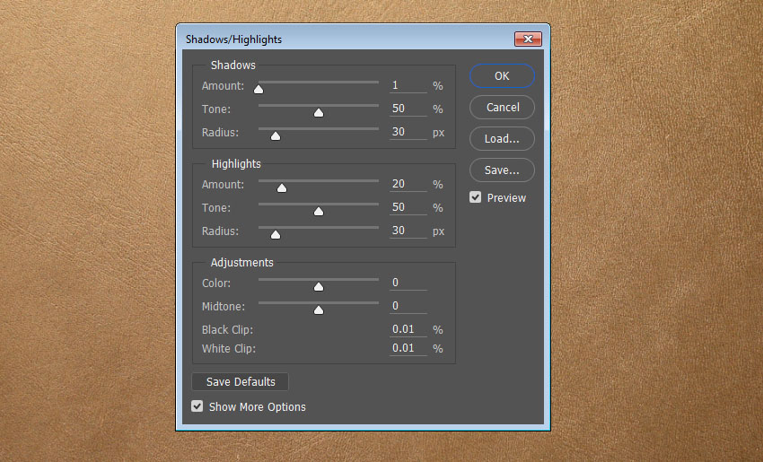Click the Highlights Amount slider handle
Image resolution: width=763 pixels, height=462 pixels.
pos(281,187)
